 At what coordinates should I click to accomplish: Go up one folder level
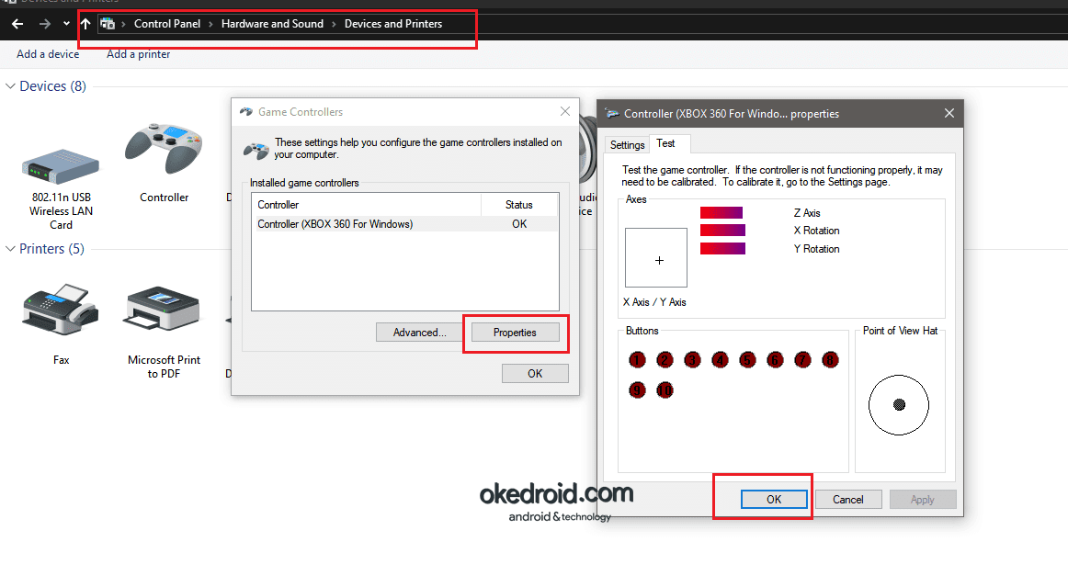point(85,24)
